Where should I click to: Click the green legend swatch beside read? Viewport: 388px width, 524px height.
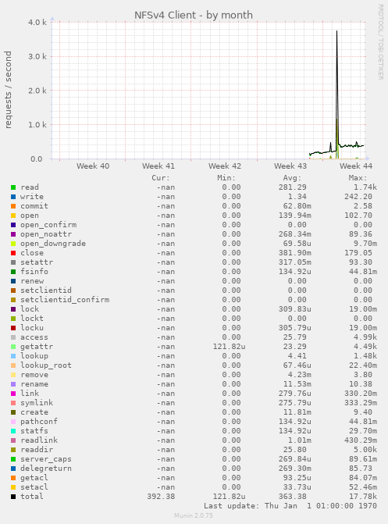pyautogui.click(x=13, y=187)
